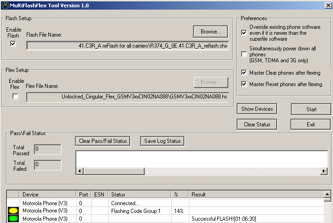Uncheck Override existing phone software option

point(244,33)
